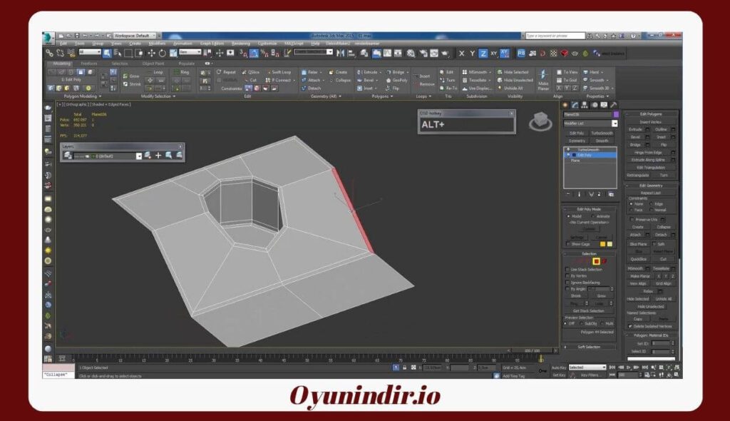Click the RB toolbar icon

pos(521,54)
